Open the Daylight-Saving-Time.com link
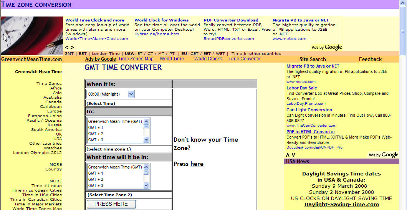This screenshot has height=210, width=407. (341, 204)
